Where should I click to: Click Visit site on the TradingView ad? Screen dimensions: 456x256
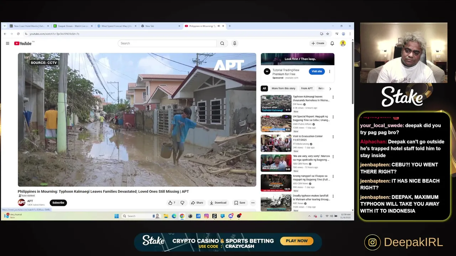point(317,71)
